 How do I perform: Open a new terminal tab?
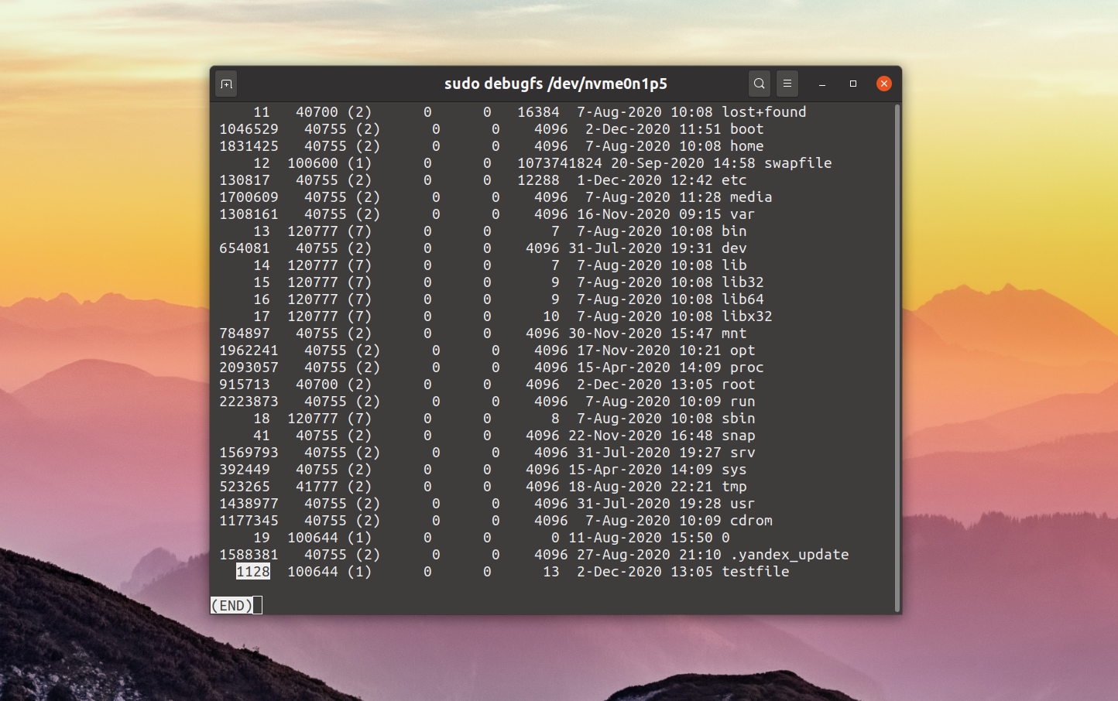[x=226, y=84]
